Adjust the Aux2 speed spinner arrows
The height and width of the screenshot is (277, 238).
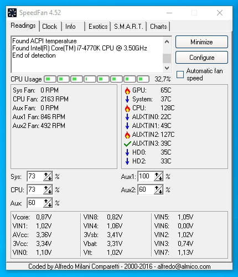pos(158,190)
